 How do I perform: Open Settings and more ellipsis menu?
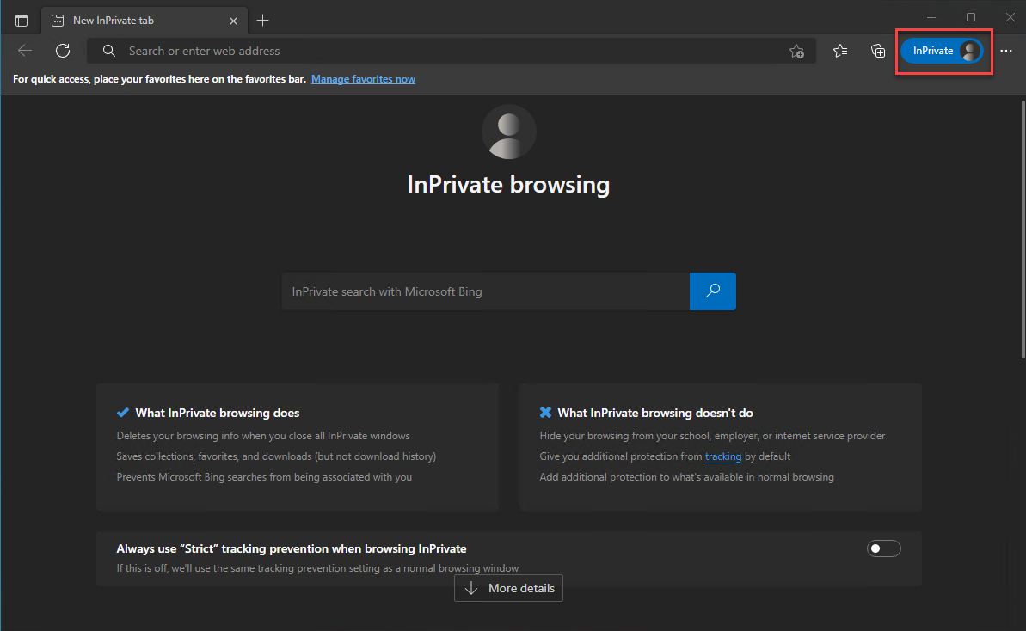pos(1005,51)
